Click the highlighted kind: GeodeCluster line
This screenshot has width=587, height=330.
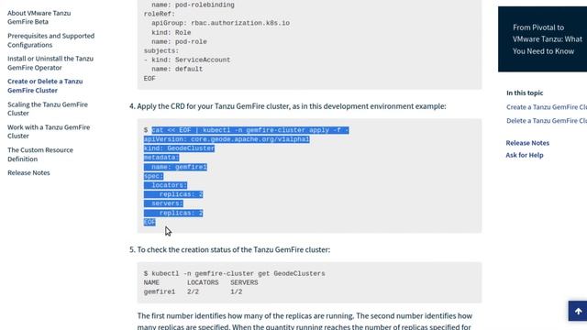pos(179,148)
